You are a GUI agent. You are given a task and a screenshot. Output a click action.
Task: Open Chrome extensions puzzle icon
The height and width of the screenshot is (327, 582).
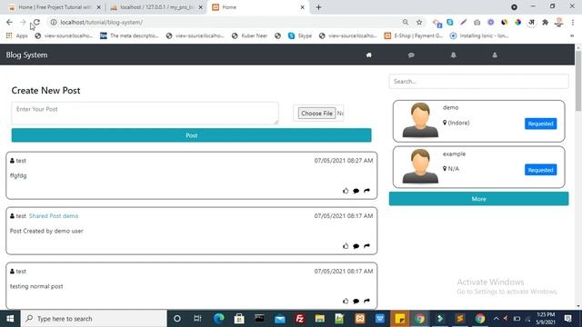tap(545, 22)
